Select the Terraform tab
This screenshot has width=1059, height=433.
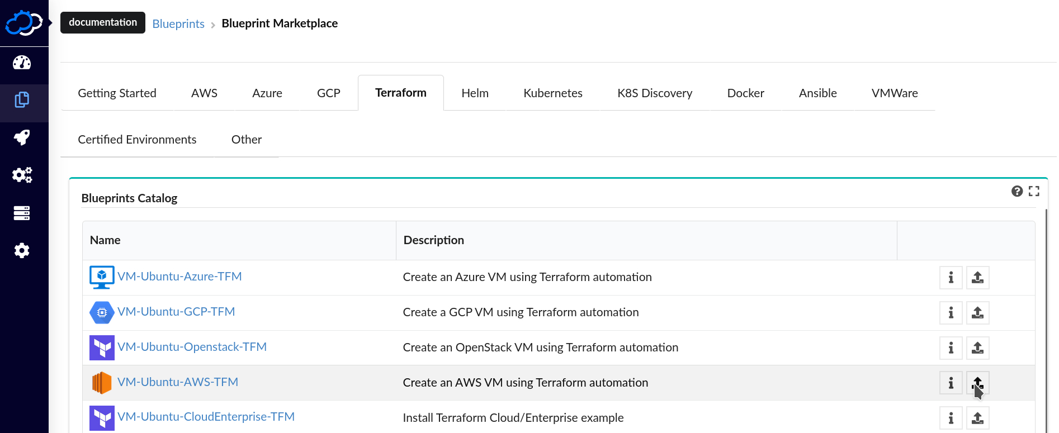point(401,93)
